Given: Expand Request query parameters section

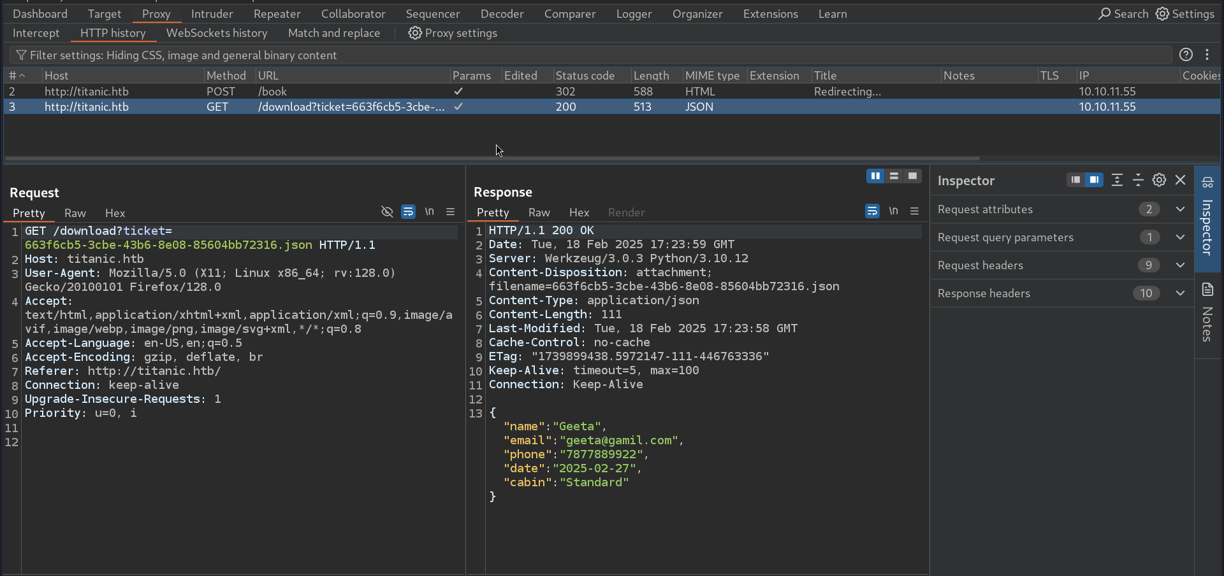Looking at the screenshot, I should click(1180, 237).
